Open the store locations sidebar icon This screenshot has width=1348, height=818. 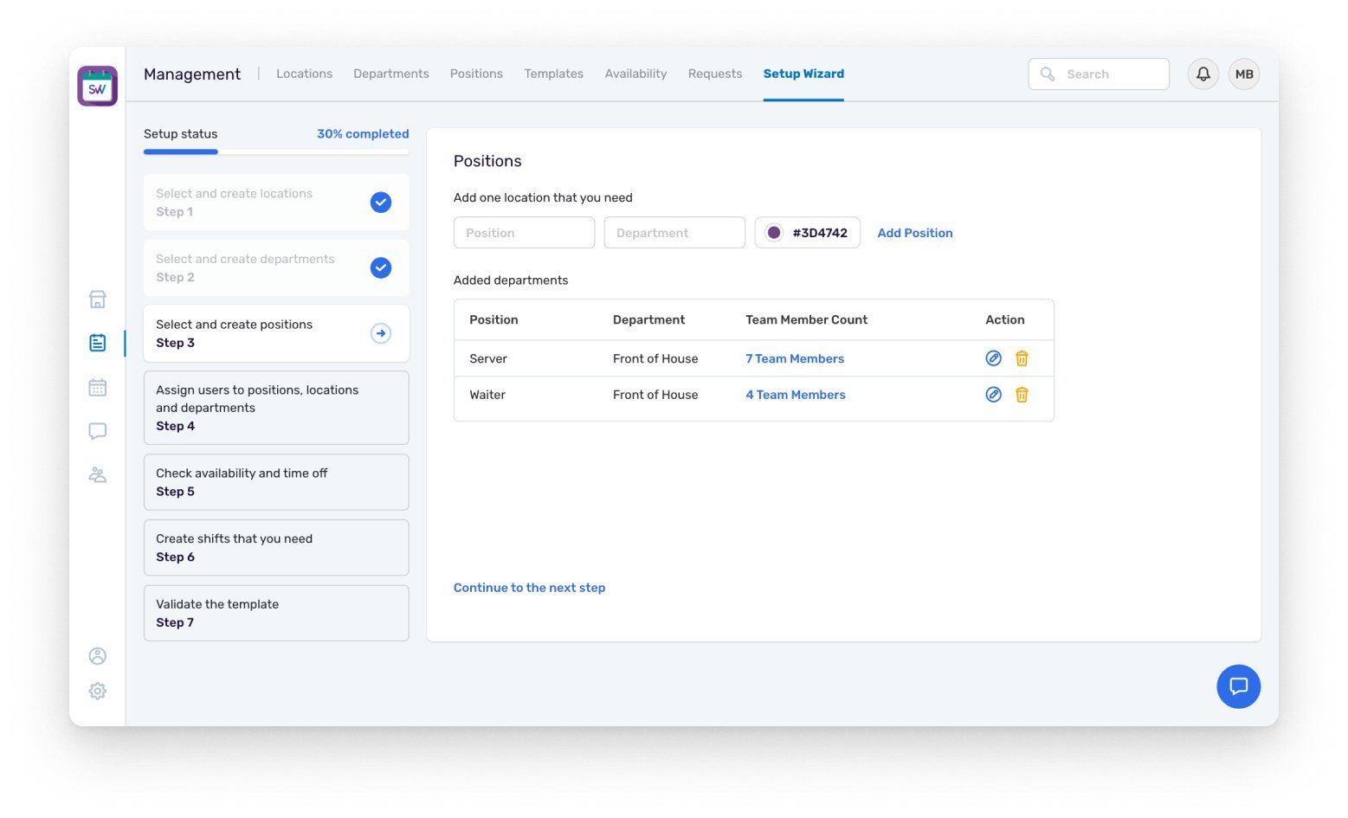click(x=98, y=300)
